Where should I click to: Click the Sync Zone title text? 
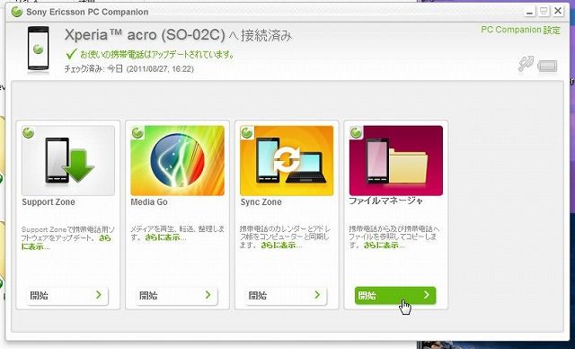click(x=261, y=202)
